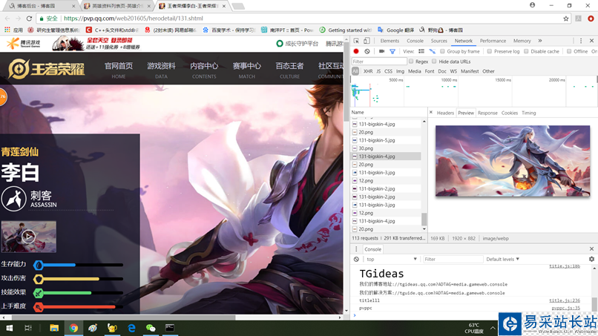Screen dimensions: 598x336
Task: Clear the network log
Action: coord(367,51)
